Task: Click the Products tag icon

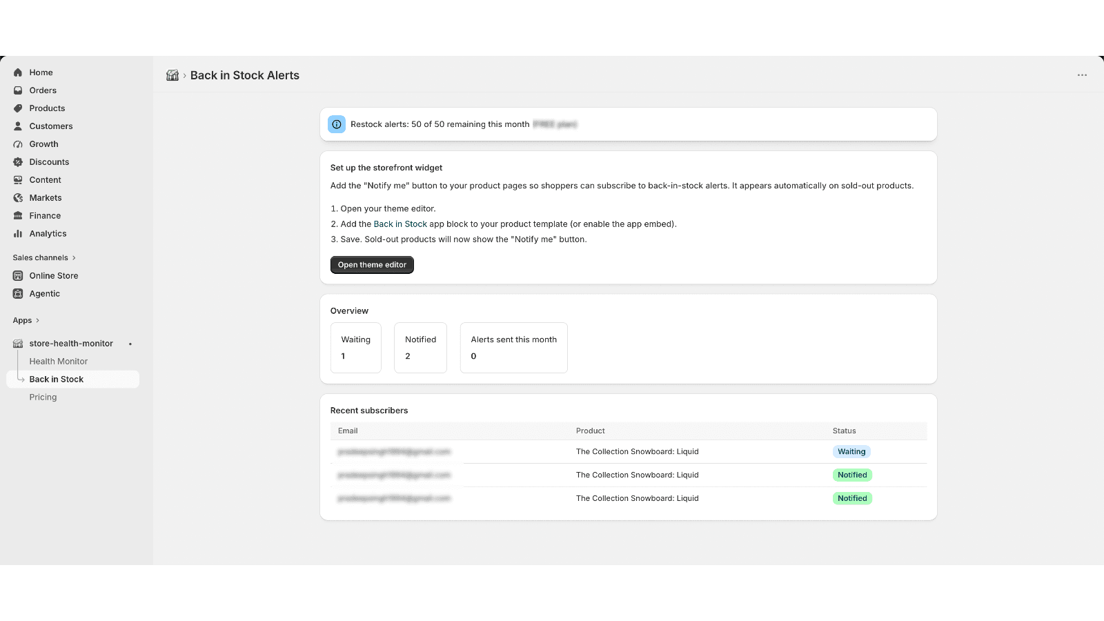Action: pos(18,108)
